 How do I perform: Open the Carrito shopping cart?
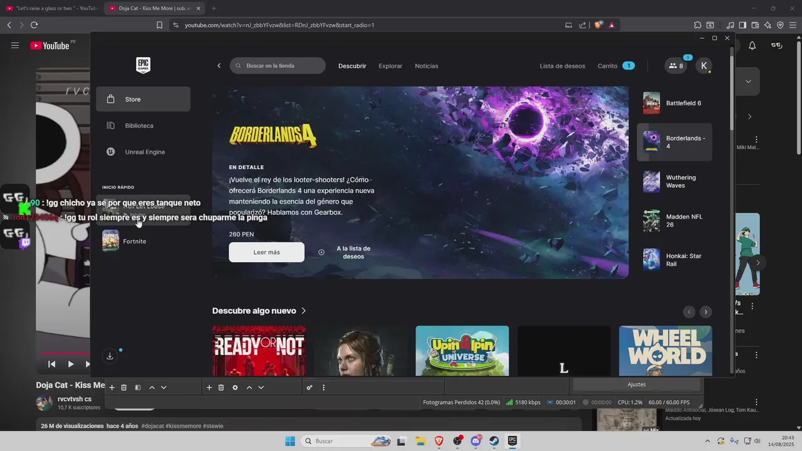click(x=616, y=66)
